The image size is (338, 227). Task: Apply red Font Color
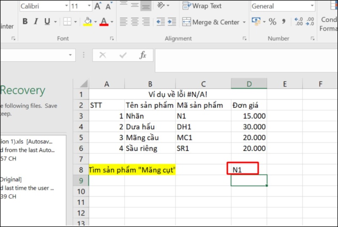point(104,22)
